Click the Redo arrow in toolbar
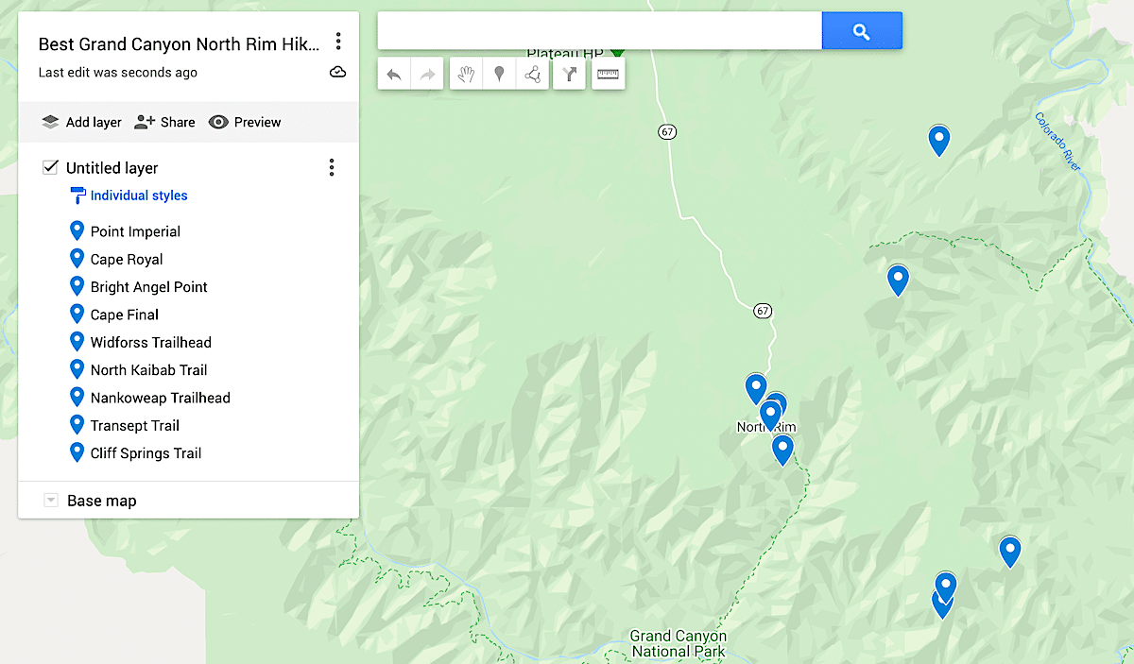 click(428, 75)
